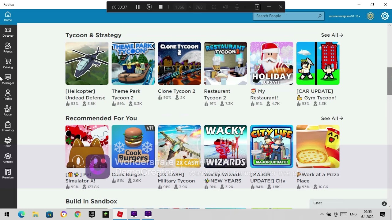Open Epic Games Launcher from the taskbar
This screenshot has width=392, height=220.
(92, 214)
